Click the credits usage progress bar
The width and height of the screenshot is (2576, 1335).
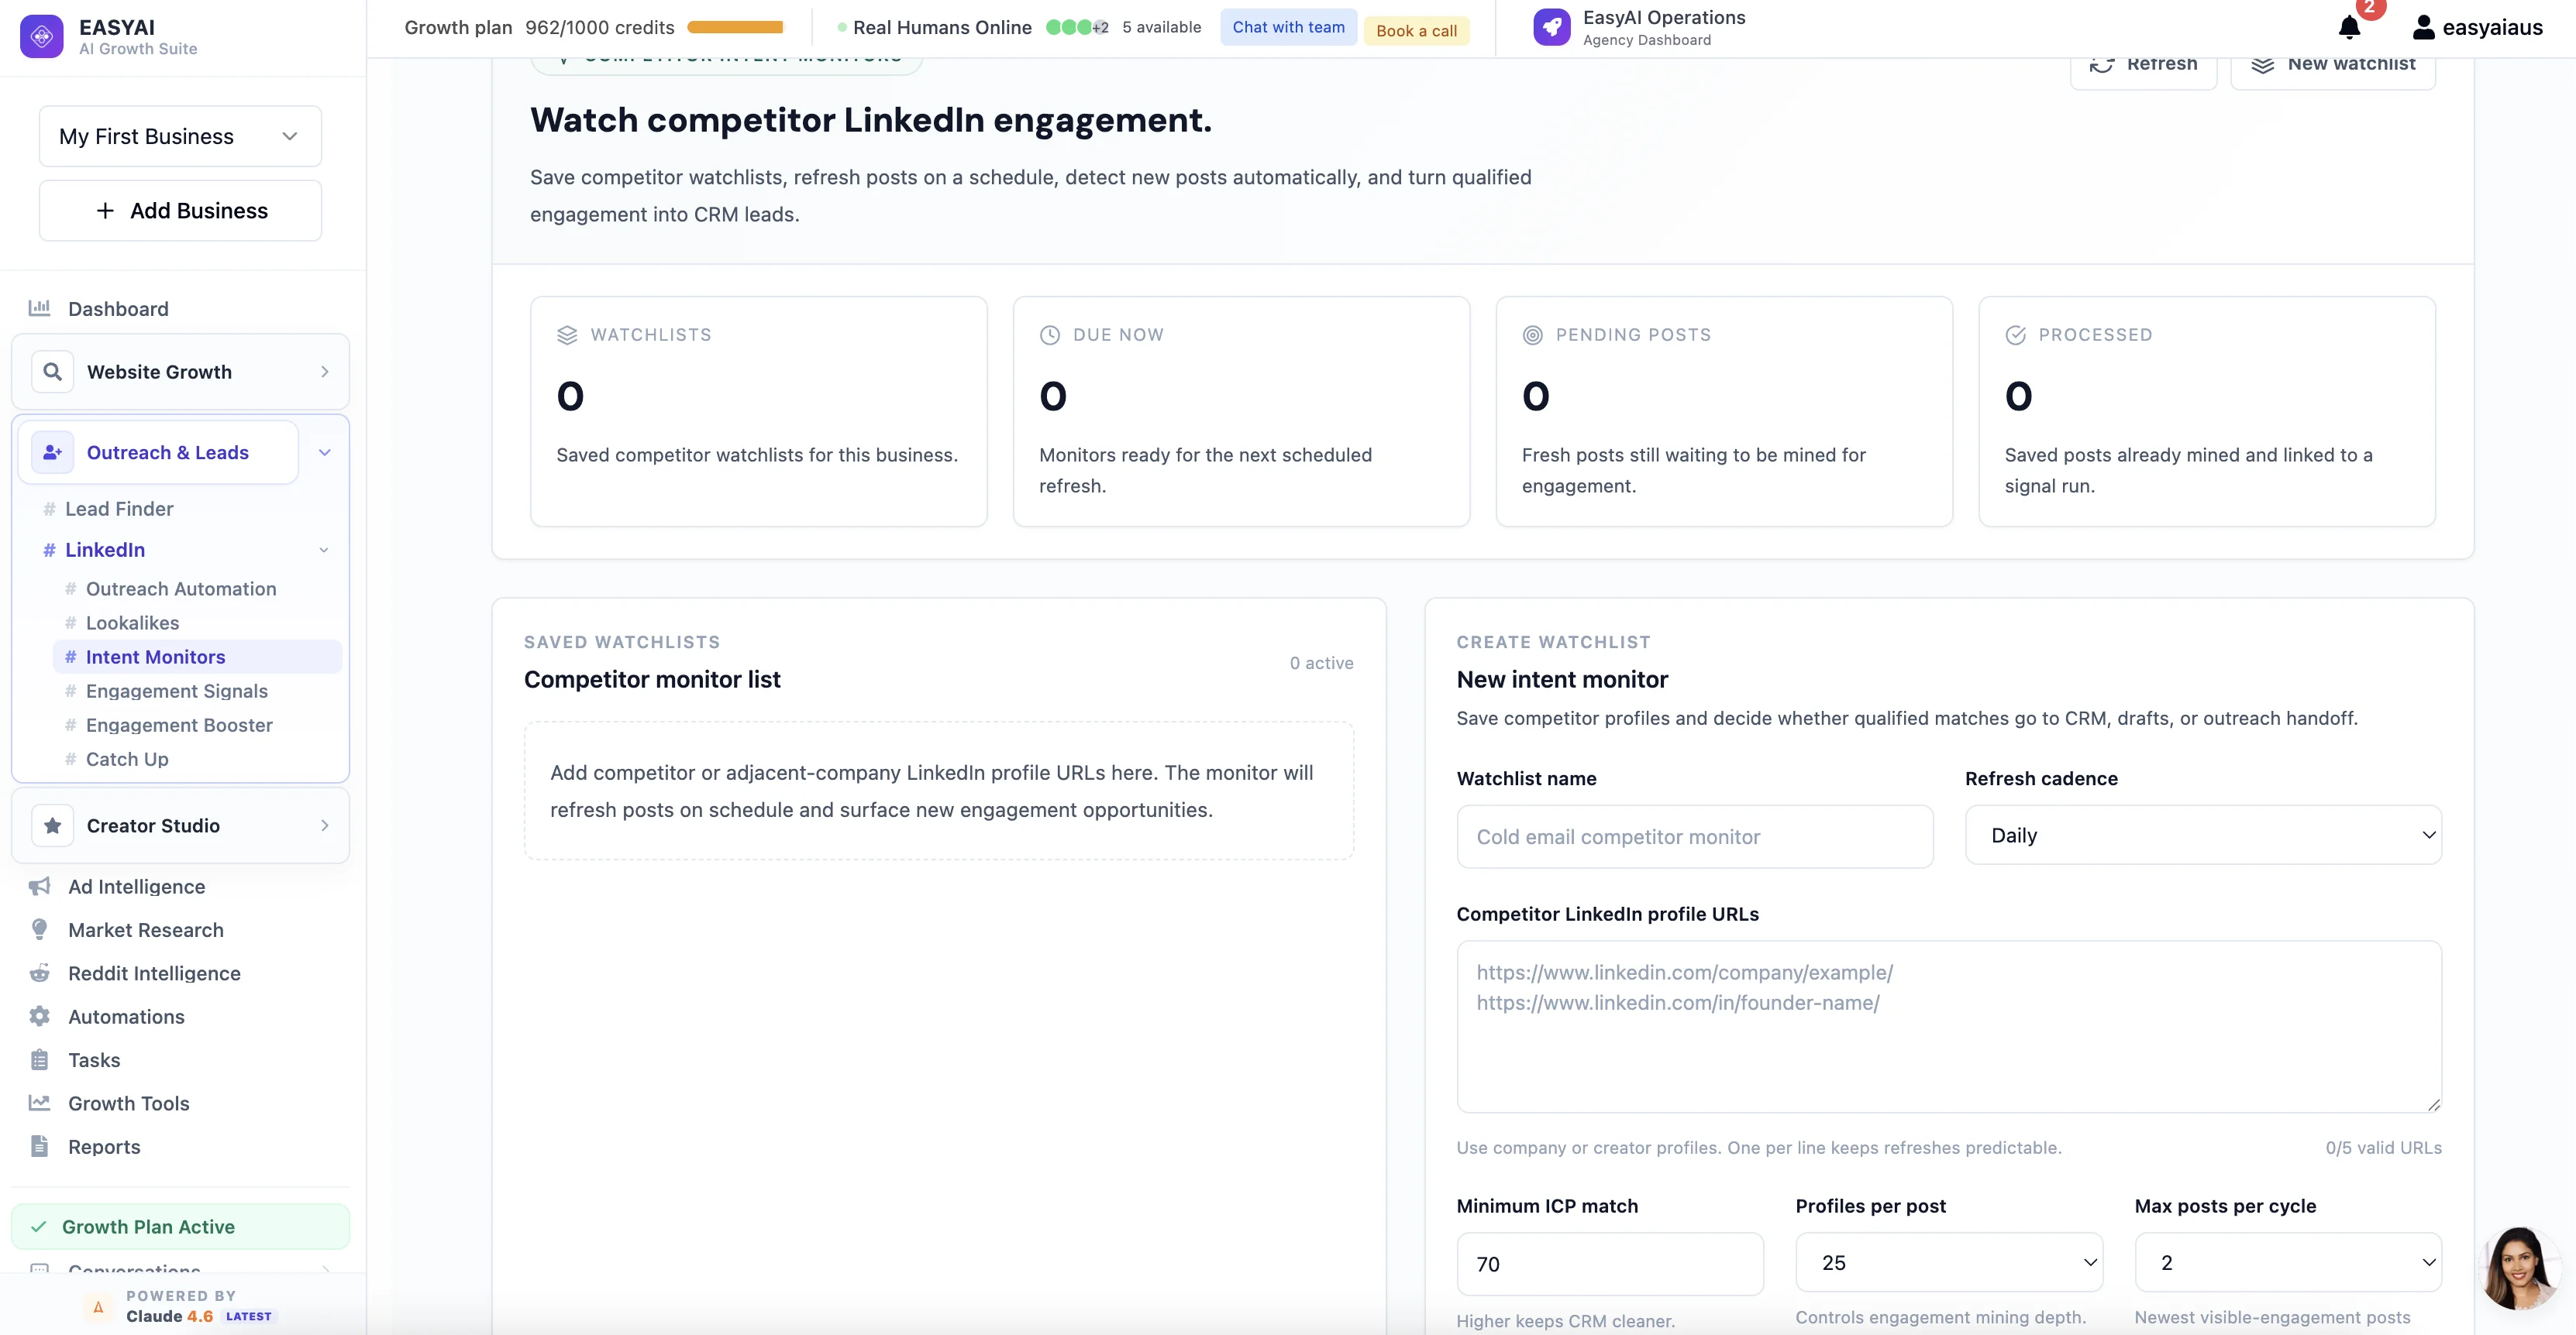pyautogui.click(x=735, y=27)
